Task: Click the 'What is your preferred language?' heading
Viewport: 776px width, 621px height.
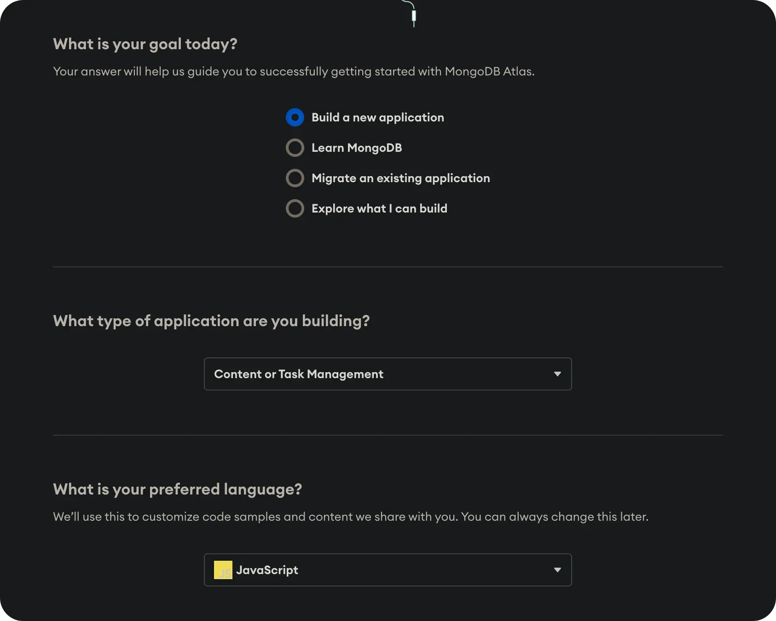Action: click(177, 489)
